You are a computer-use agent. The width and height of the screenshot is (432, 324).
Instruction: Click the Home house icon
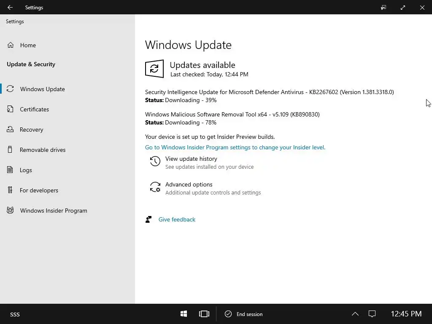(11, 45)
